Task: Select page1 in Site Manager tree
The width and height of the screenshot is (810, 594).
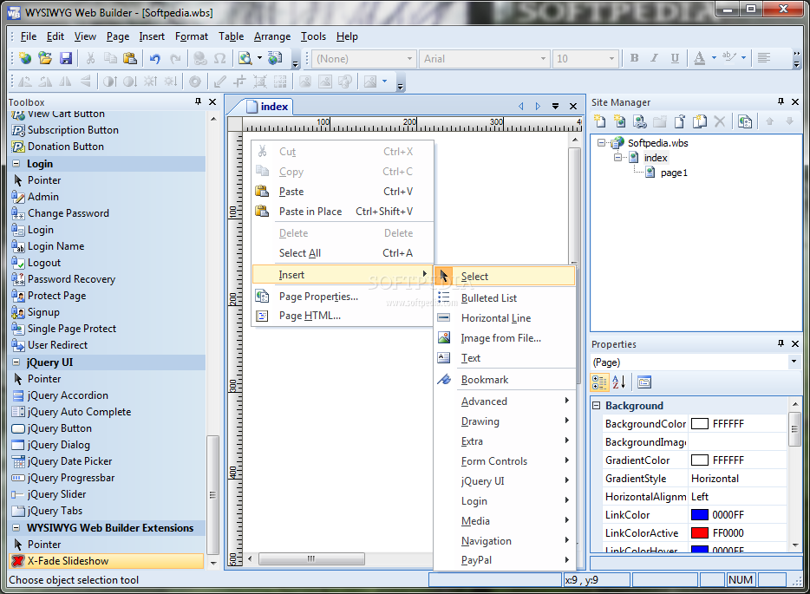Action: click(674, 173)
